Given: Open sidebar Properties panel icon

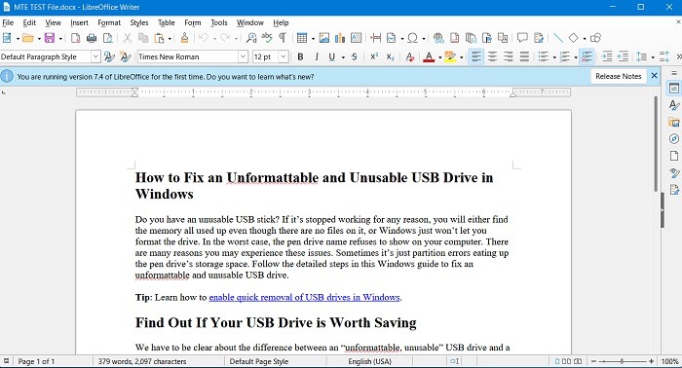Looking at the screenshot, I should point(674,89).
